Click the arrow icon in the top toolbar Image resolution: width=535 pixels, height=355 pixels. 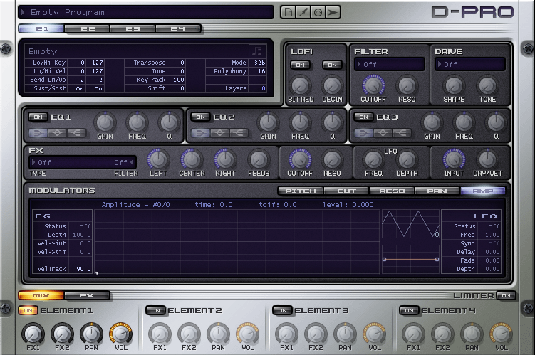point(333,13)
